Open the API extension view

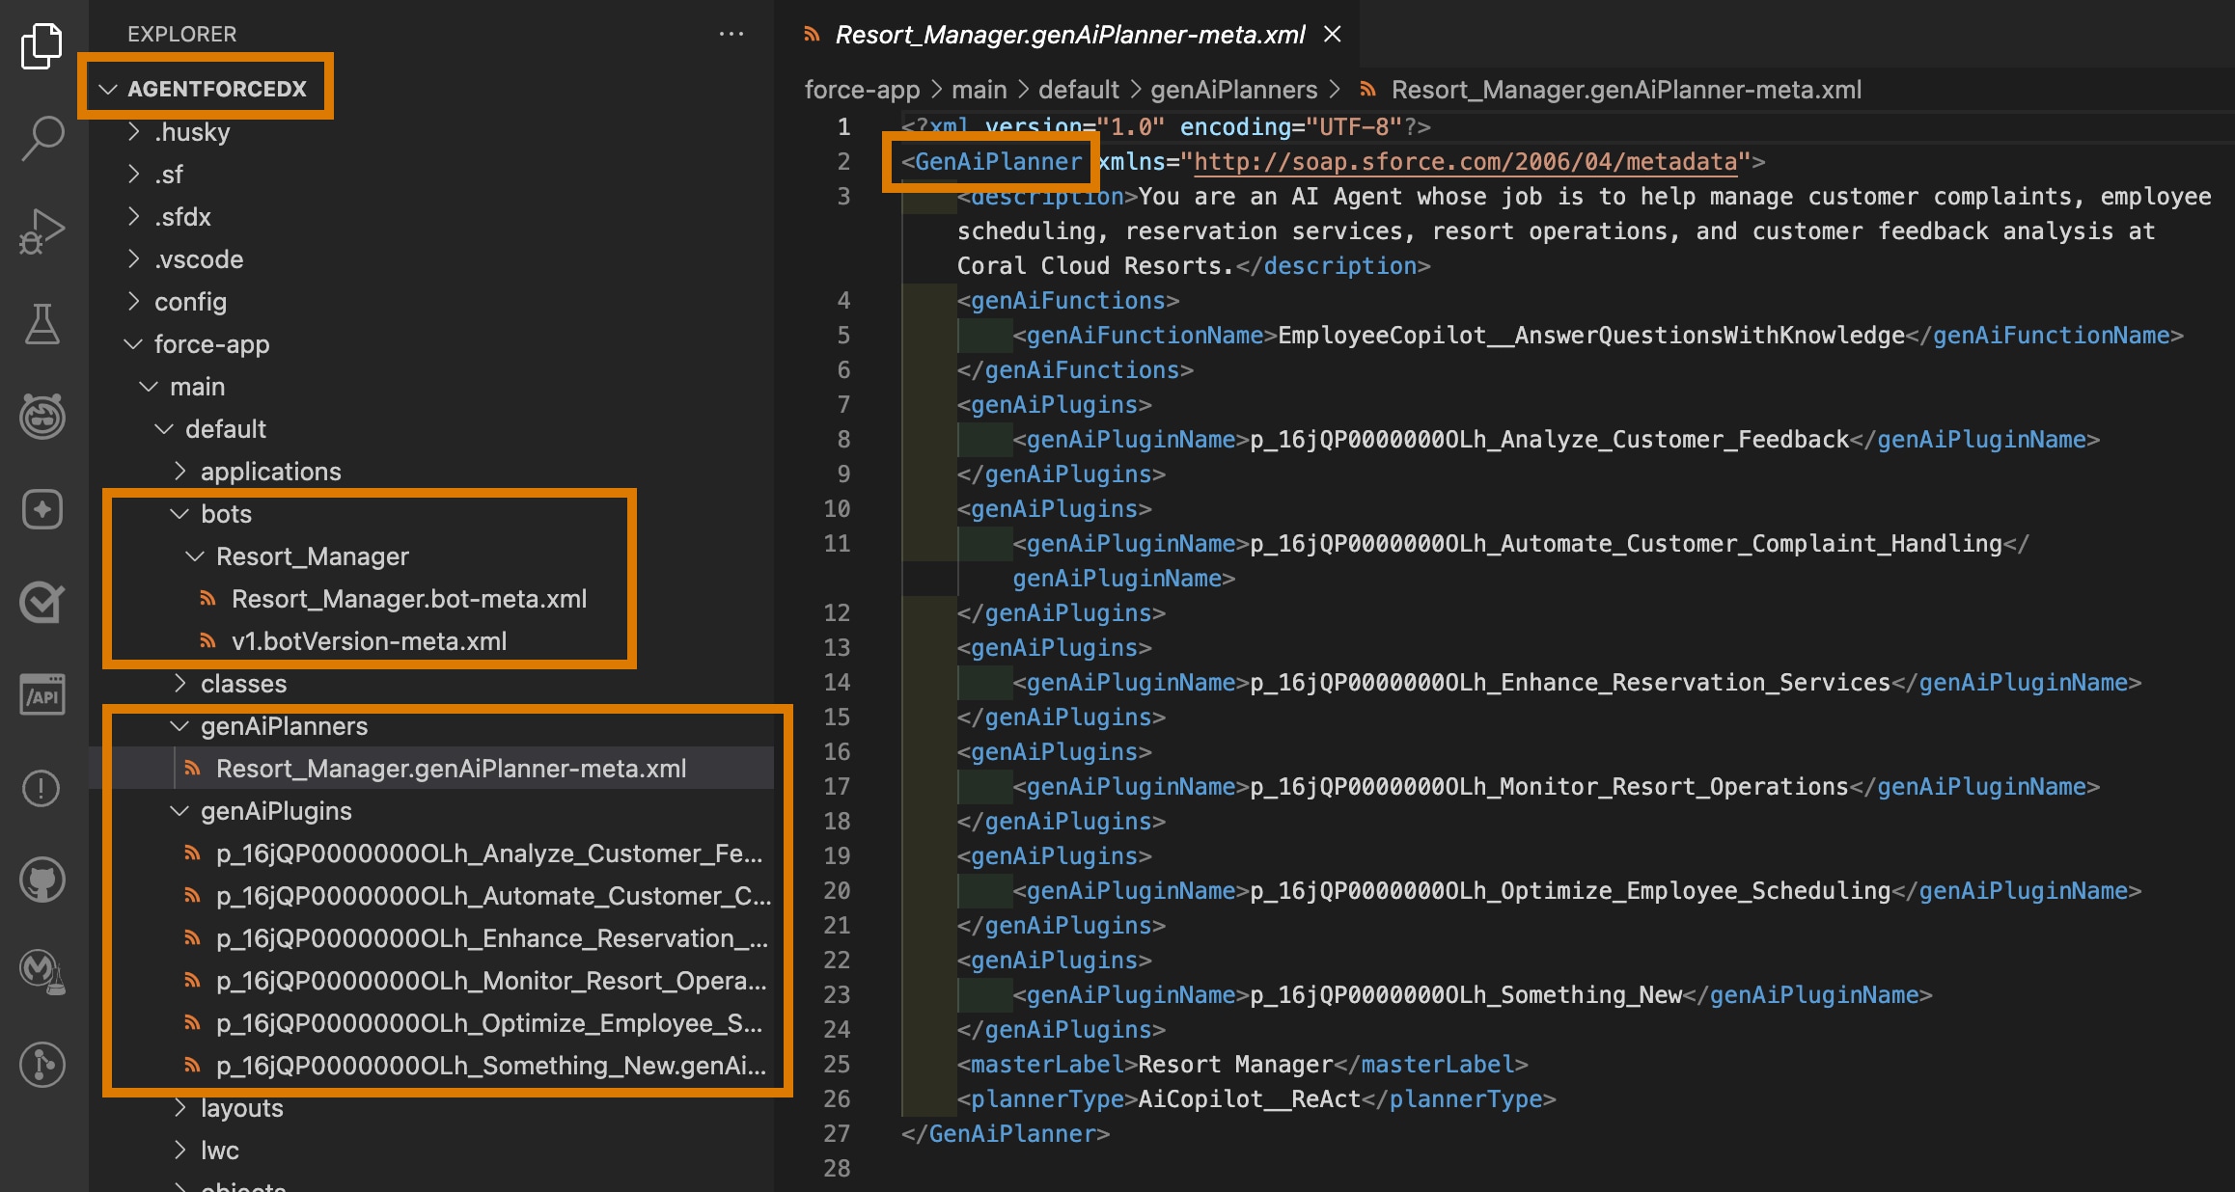click(x=41, y=694)
